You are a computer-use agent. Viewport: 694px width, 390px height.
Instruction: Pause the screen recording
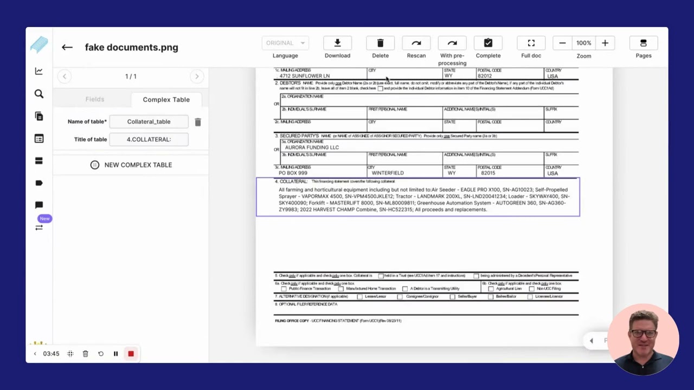115,354
